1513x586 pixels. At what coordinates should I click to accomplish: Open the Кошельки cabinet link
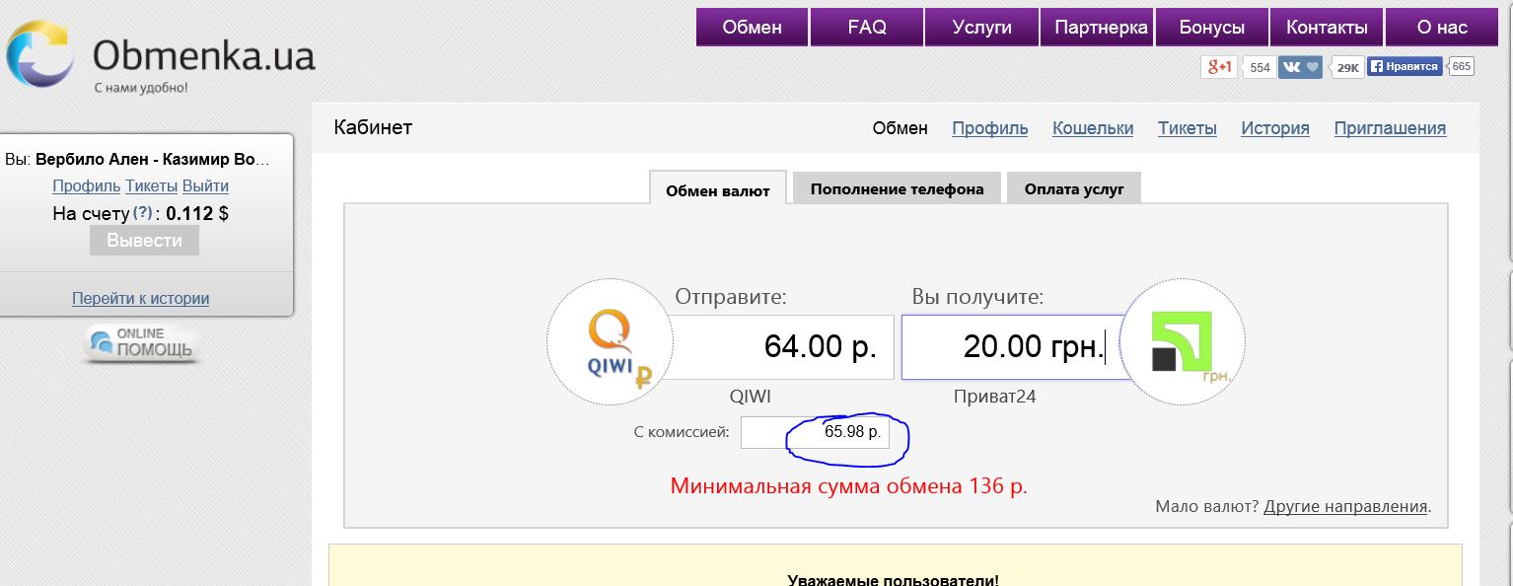[x=1093, y=128]
